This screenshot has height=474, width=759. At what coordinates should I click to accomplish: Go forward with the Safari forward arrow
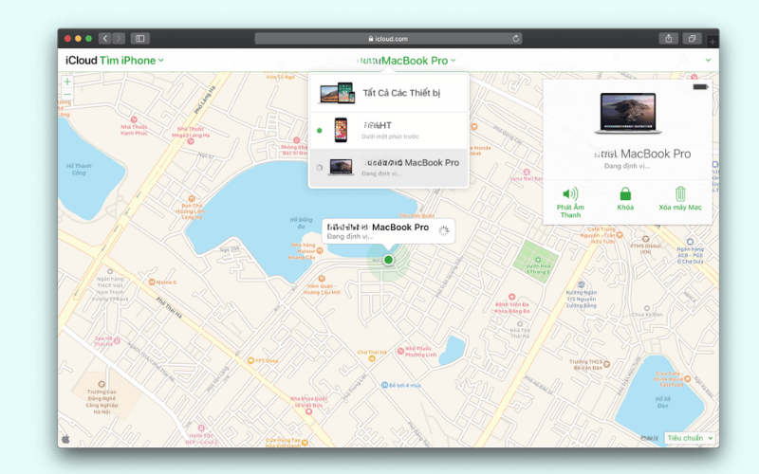(119, 39)
